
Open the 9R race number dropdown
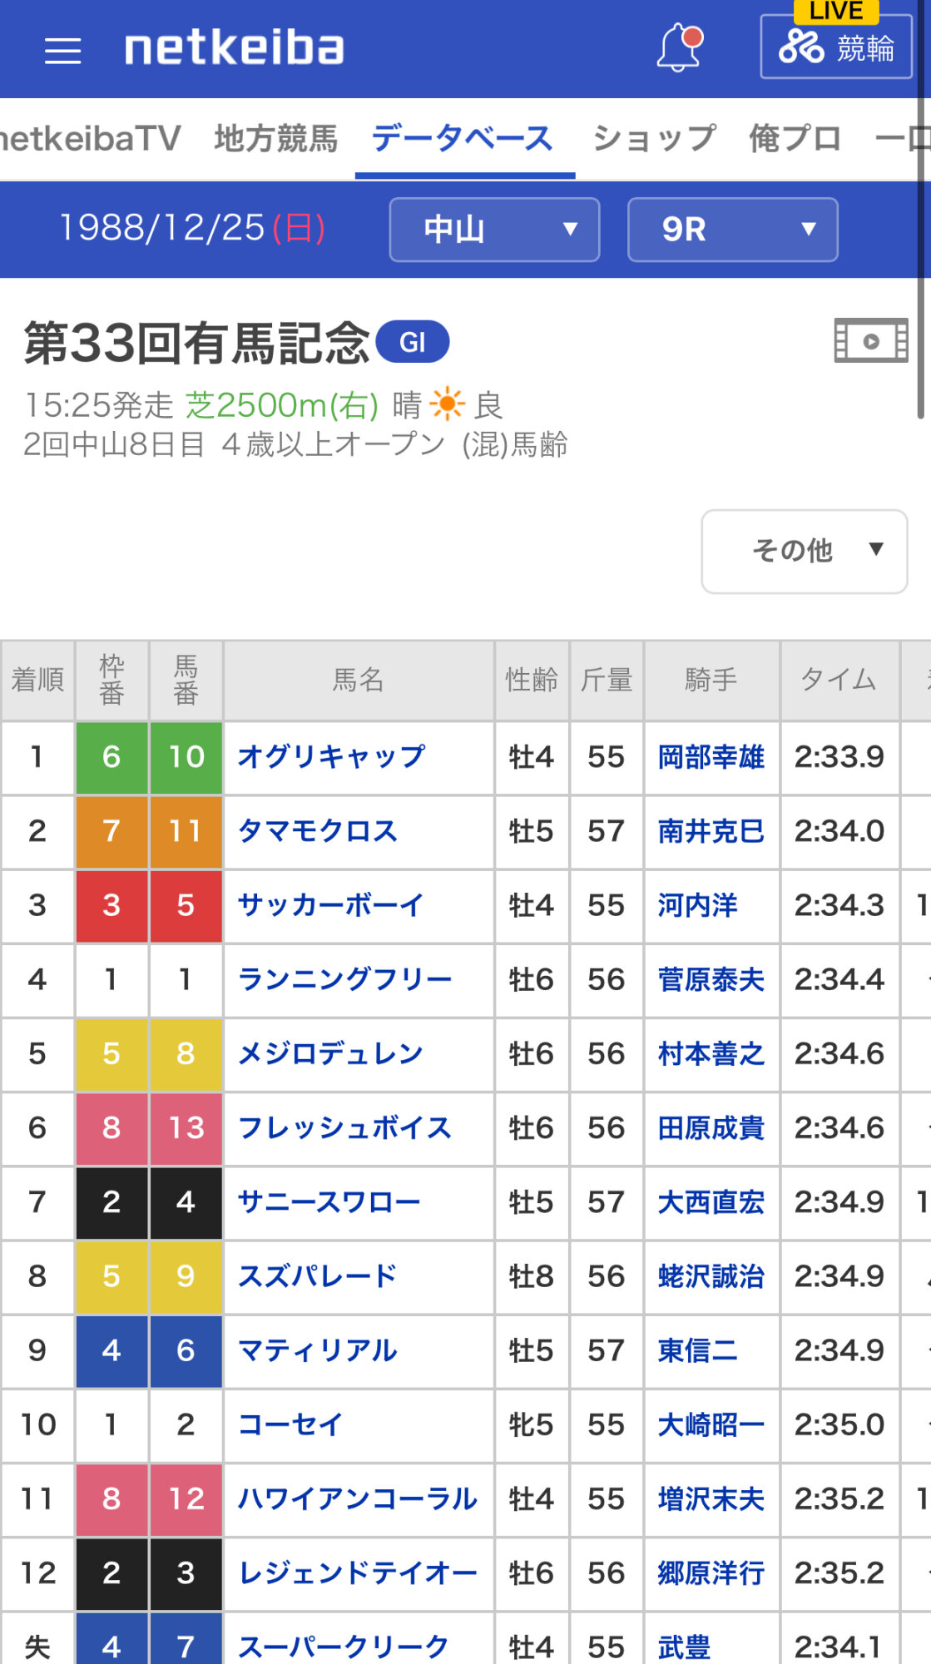tap(732, 230)
